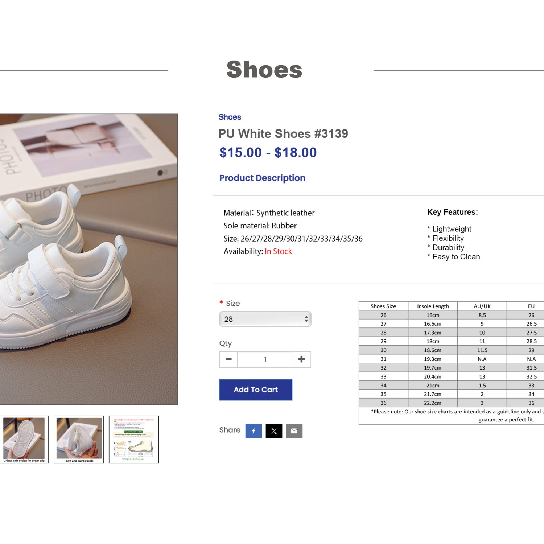Increase quantity with plus button
The height and width of the screenshot is (544, 544).
pyautogui.click(x=301, y=359)
